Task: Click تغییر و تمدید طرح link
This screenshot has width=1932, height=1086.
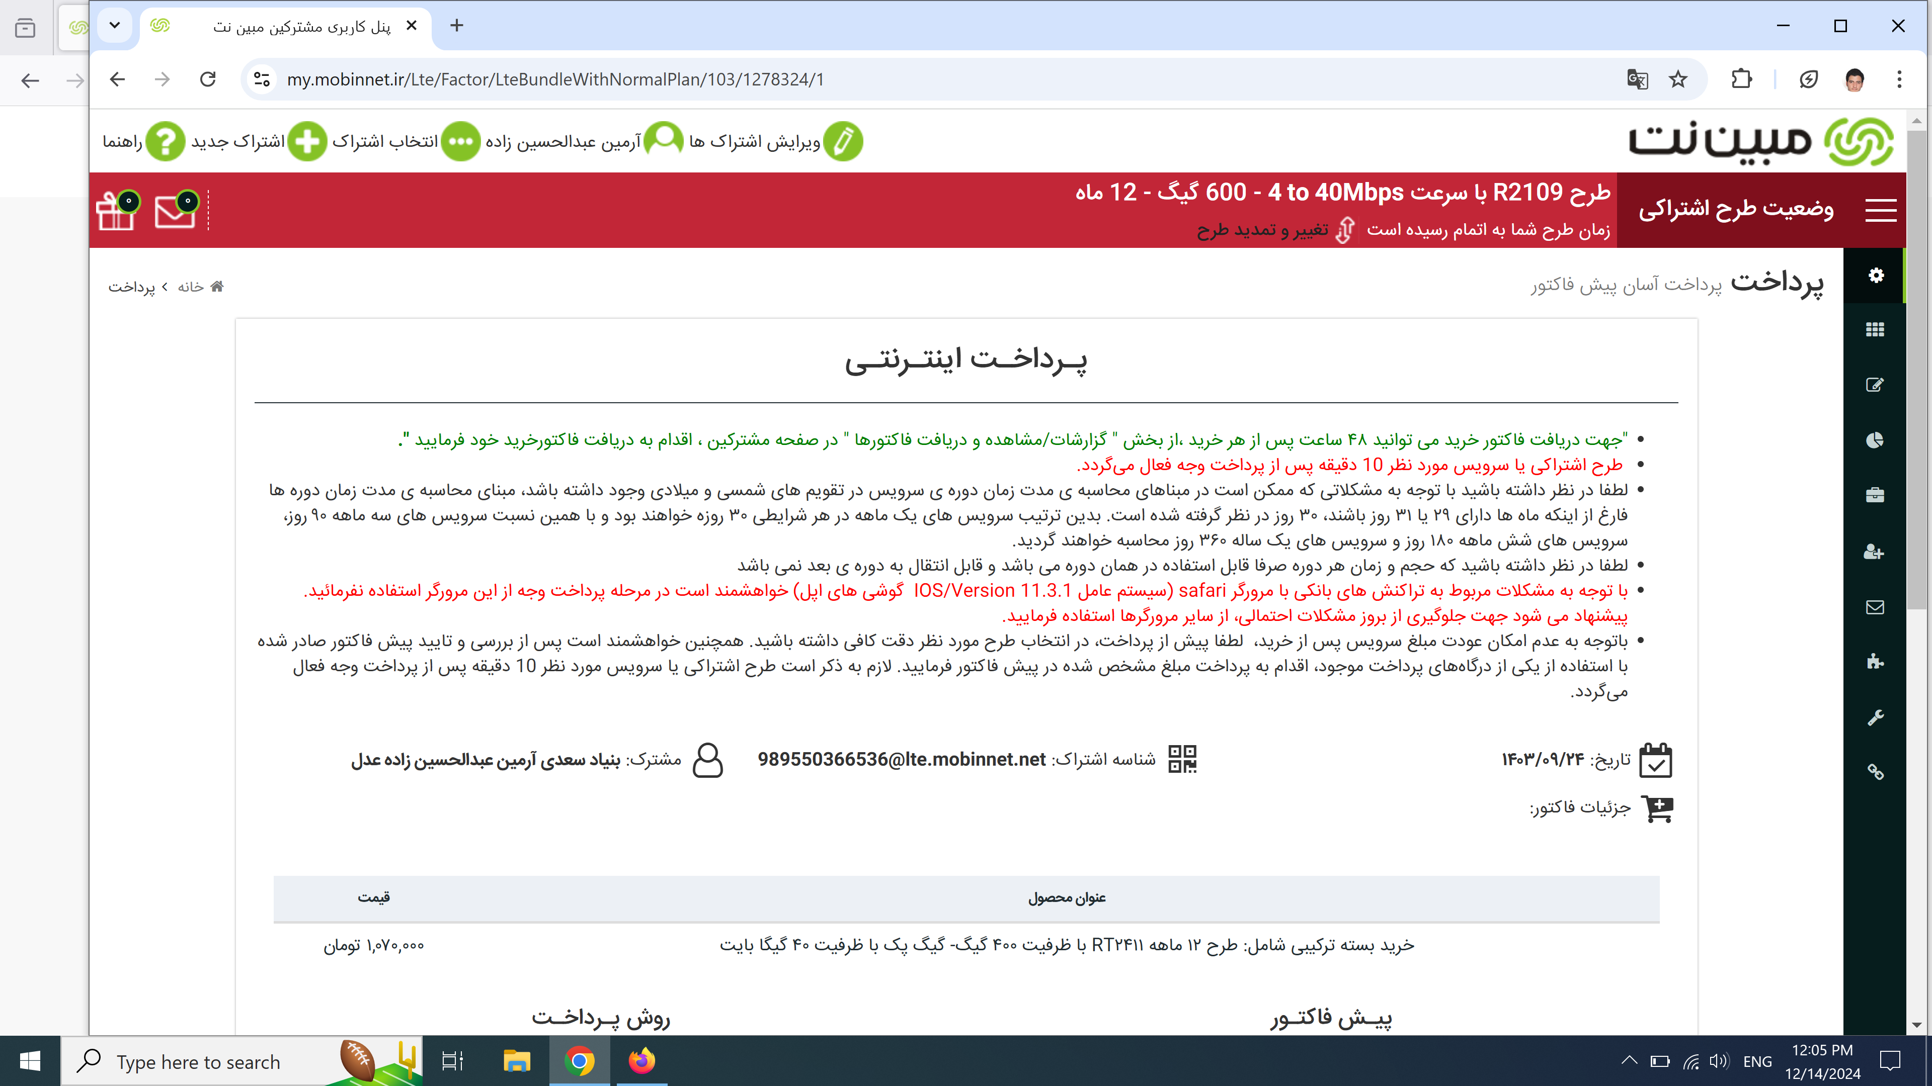Action: (x=1263, y=229)
